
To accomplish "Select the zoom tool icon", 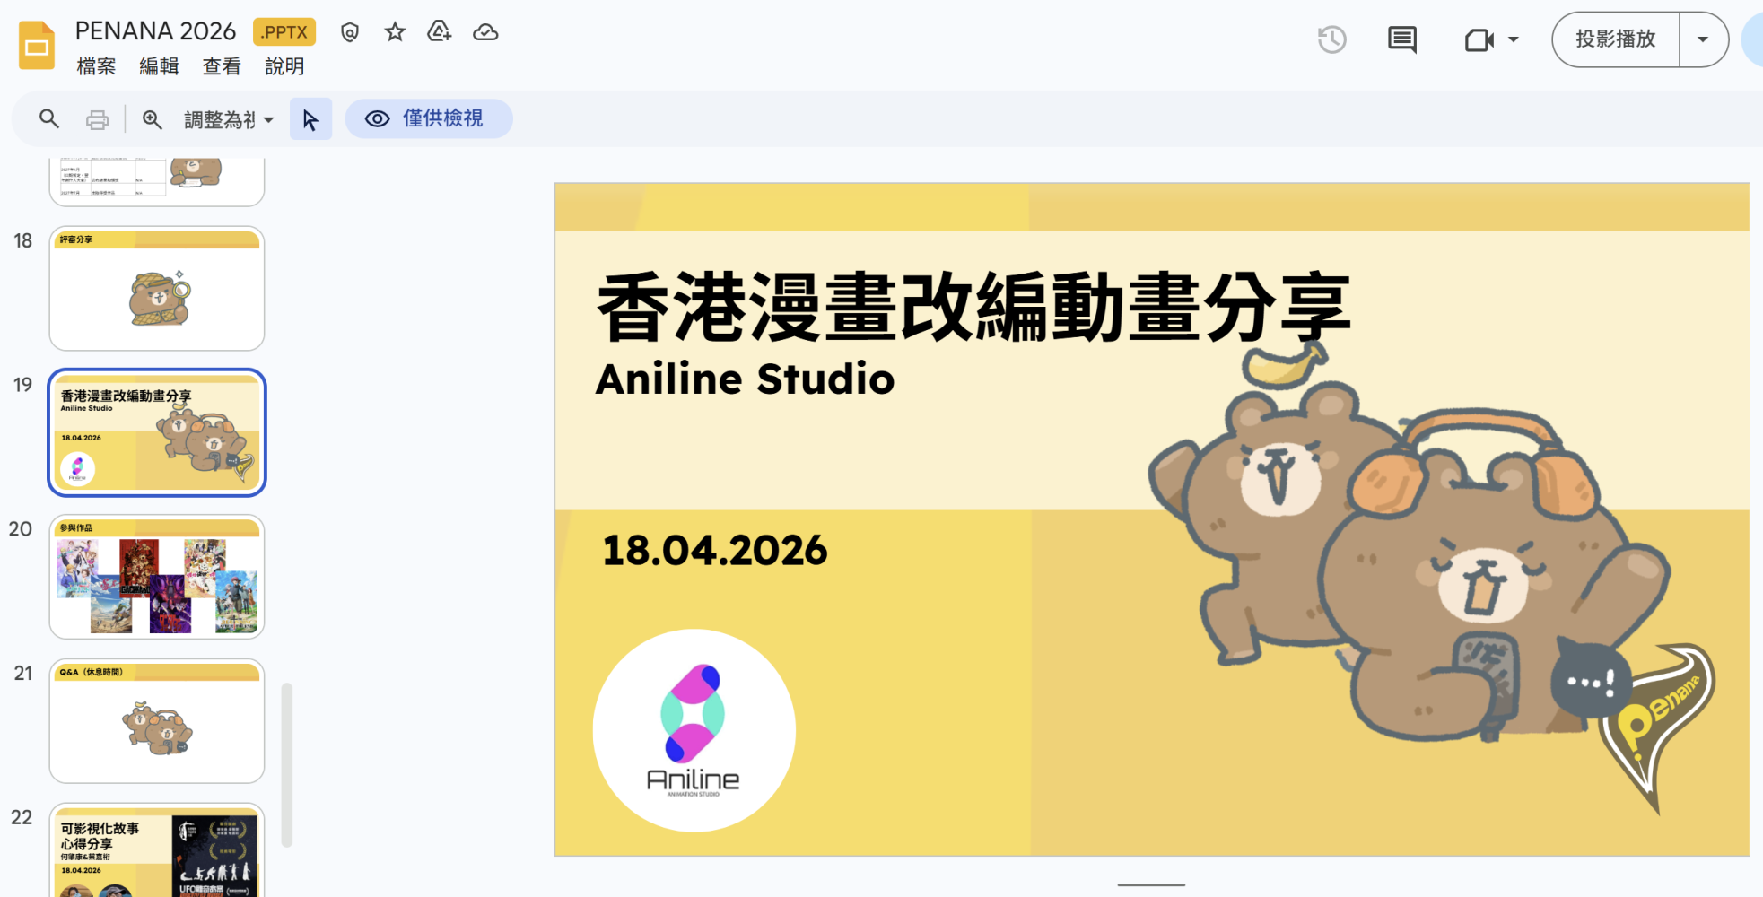I will (153, 119).
